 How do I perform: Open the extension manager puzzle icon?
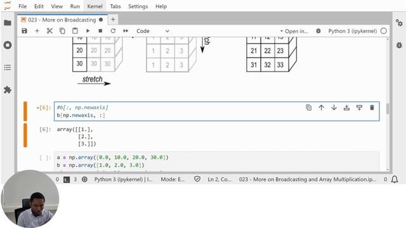tap(8, 90)
